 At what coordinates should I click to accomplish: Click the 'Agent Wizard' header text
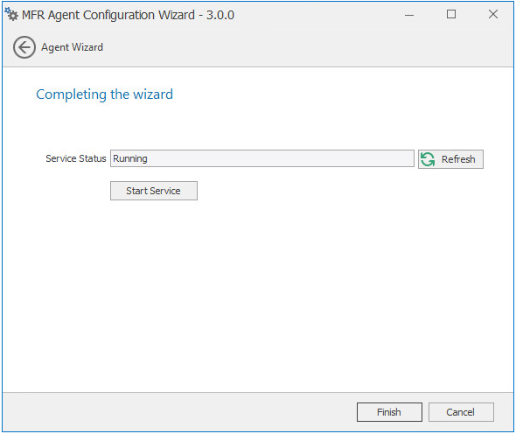(72, 47)
